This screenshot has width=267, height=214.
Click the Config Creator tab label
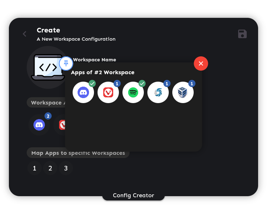coord(133,195)
